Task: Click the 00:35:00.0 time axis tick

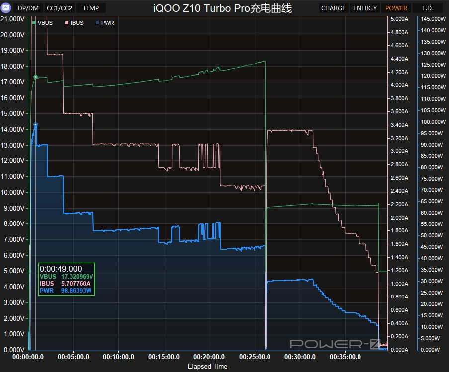Action: (x=346, y=357)
